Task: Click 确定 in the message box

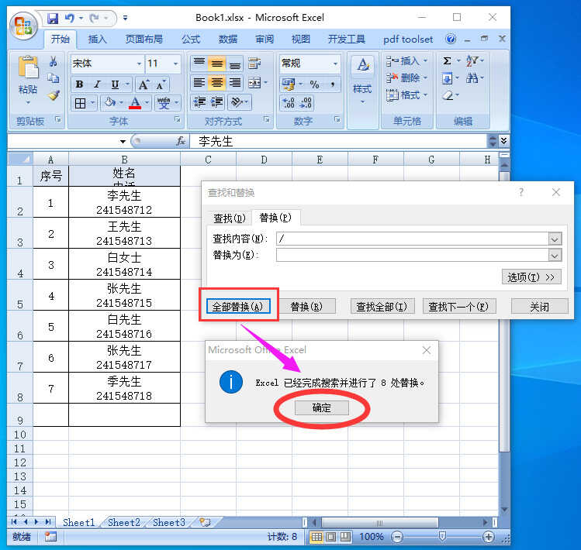Action: coord(322,408)
